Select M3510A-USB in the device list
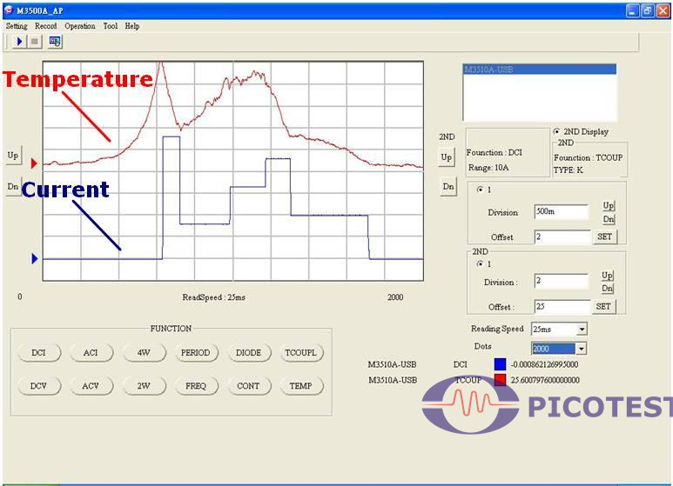673x486 pixels. coord(540,70)
